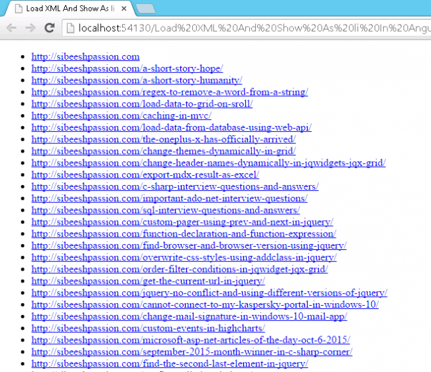The image size is (431, 372).
Task: Visit microsoft-asp-net-articles-of-the-day-oct-6-2015 link
Action: (190, 340)
